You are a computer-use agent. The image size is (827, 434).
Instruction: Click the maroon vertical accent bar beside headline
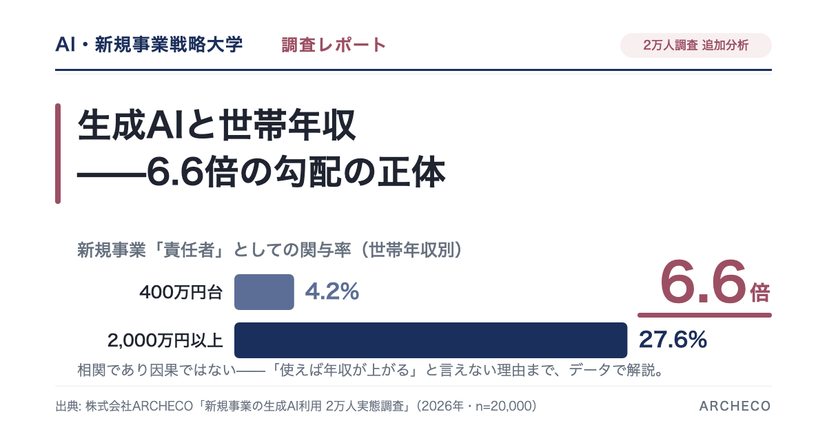[x=58, y=154]
